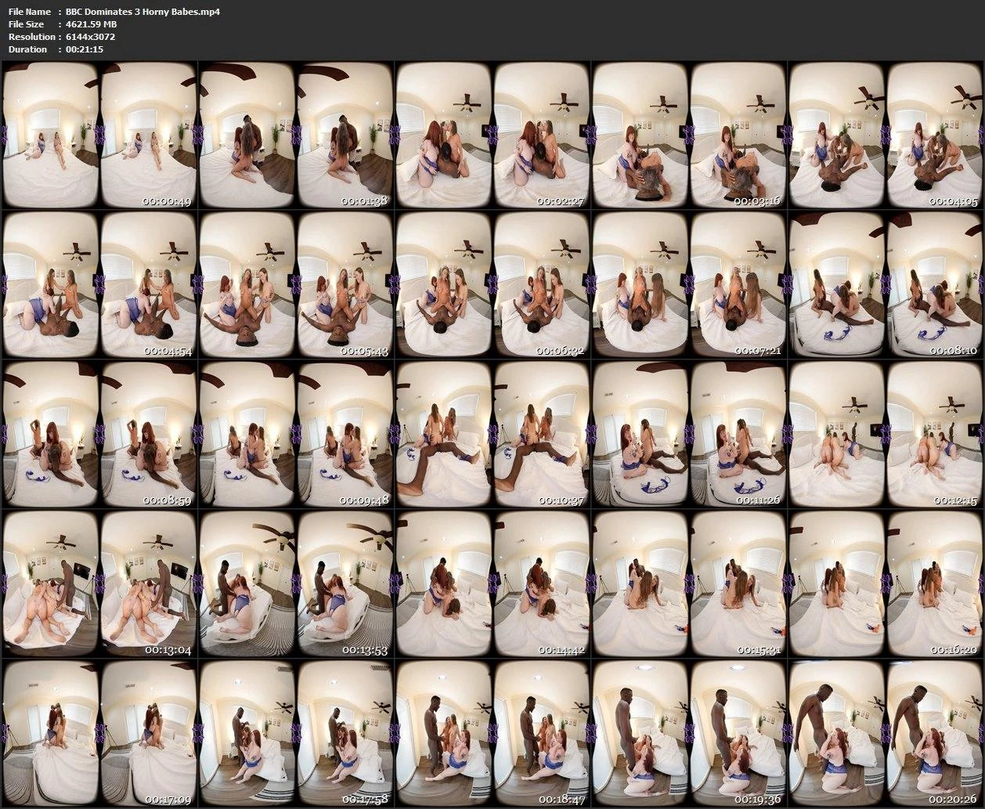The height and width of the screenshot is (809, 985).
Task: Select the thumbnail stamped 00:08:10
Action: click(886, 284)
